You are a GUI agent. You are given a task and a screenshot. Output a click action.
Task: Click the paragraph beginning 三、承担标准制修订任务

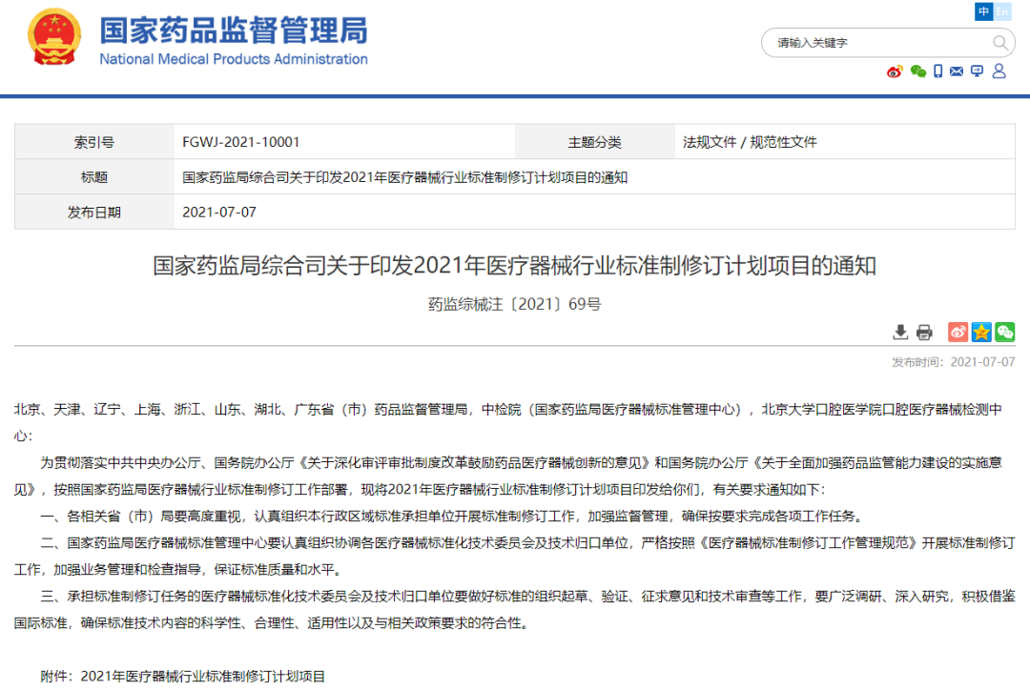(514, 609)
